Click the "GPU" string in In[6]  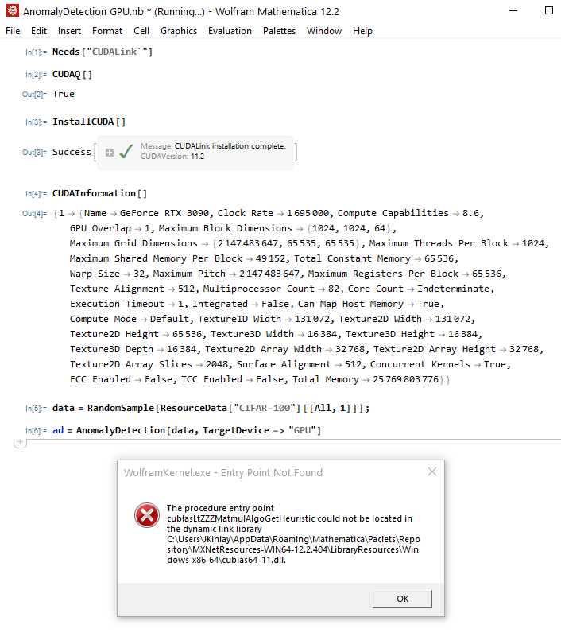coord(303,430)
